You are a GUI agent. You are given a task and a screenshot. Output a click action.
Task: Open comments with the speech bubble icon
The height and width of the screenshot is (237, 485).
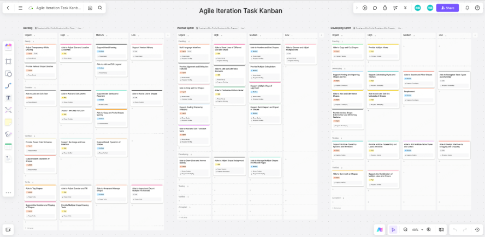(x=375, y=8)
